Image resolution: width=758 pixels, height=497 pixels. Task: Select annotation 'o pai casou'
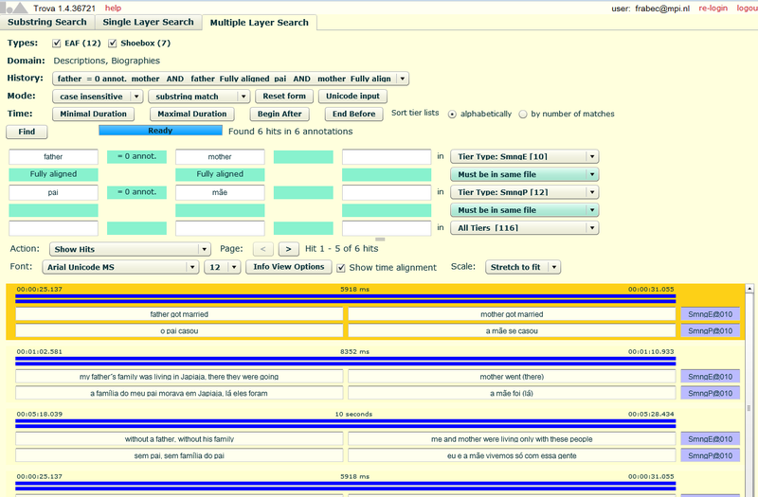(x=179, y=330)
